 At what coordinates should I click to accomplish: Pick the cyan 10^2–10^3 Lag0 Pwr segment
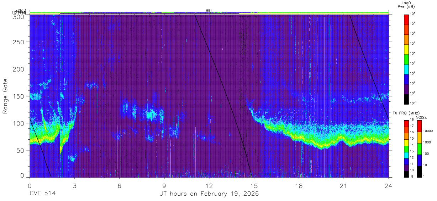[406, 69]
